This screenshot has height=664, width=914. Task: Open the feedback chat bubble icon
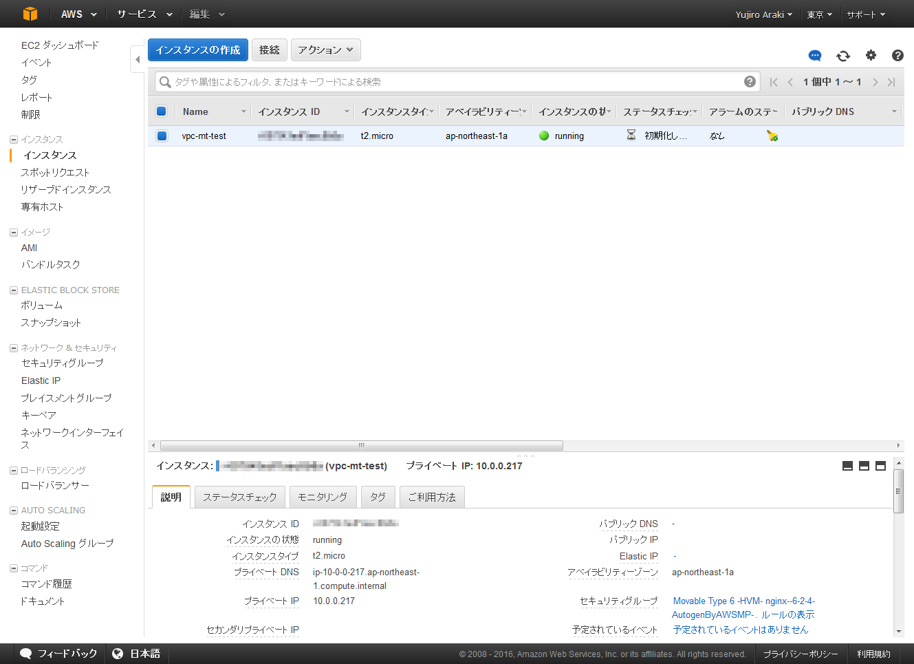[x=815, y=56]
